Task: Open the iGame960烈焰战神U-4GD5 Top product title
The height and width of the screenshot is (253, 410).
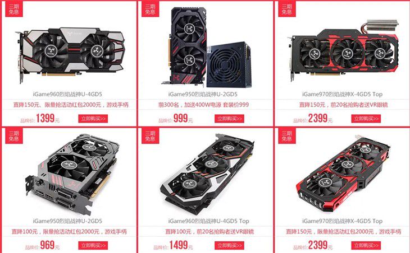Action: click(209, 221)
